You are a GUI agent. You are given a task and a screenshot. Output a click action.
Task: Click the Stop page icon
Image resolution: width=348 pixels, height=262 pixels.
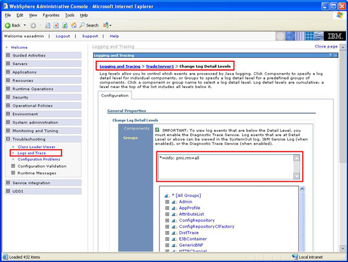(57, 26)
